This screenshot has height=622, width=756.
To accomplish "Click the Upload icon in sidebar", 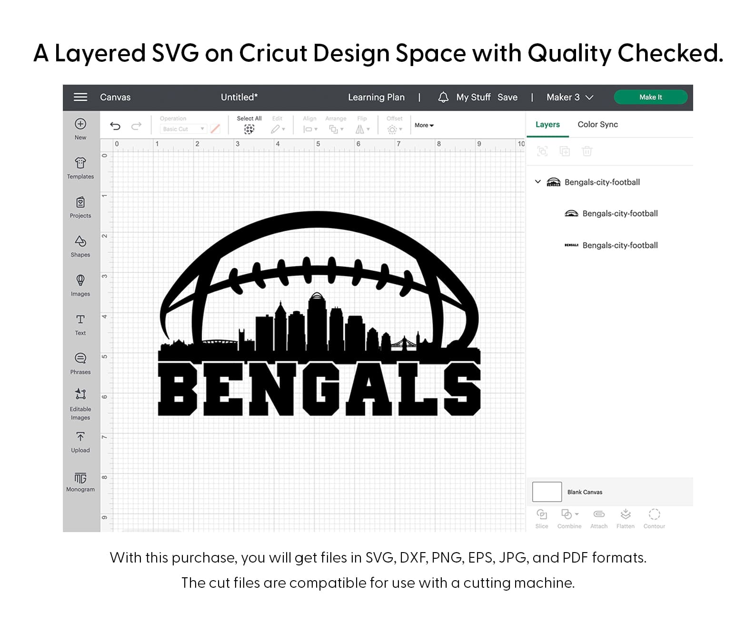I will tap(80, 437).
